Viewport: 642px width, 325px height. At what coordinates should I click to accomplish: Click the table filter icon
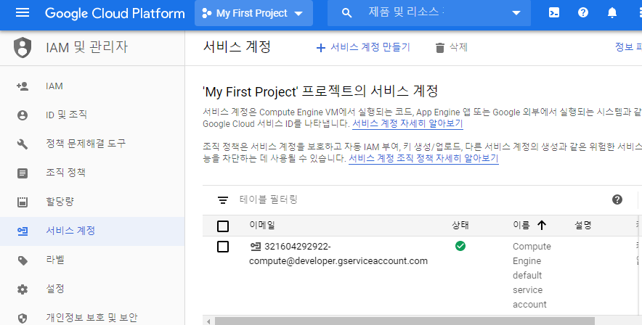pyautogui.click(x=223, y=200)
